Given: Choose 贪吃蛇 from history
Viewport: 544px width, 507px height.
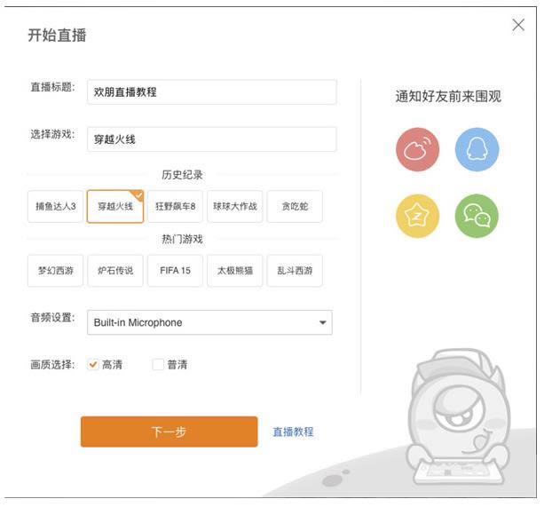Looking at the screenshot, I should tap(295, 207).
